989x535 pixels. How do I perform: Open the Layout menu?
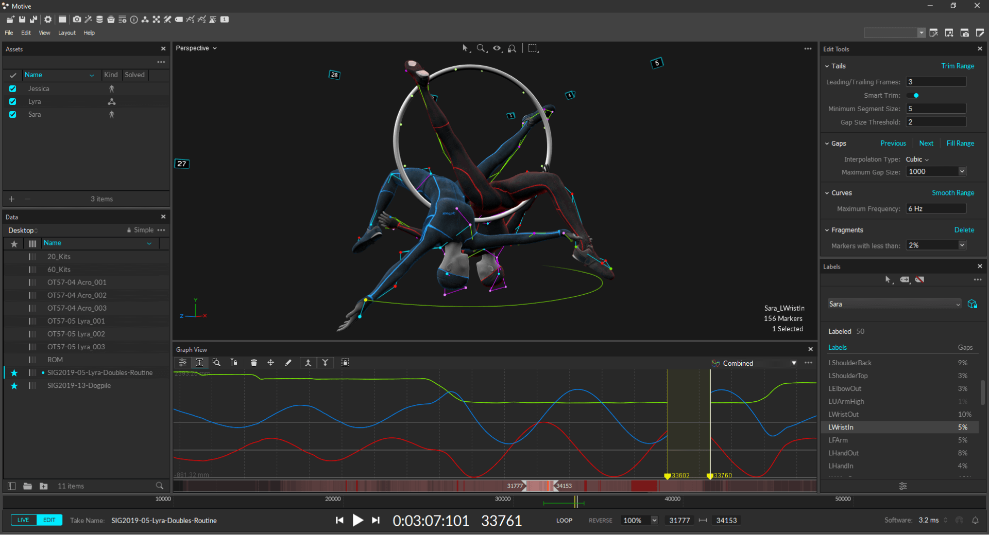coord(67,33)
